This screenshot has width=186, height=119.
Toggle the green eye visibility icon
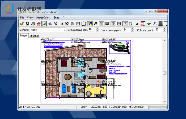click(x=149, y=24)
